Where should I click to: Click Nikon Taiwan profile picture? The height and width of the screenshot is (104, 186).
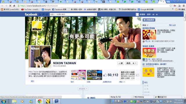pos(40,57)
